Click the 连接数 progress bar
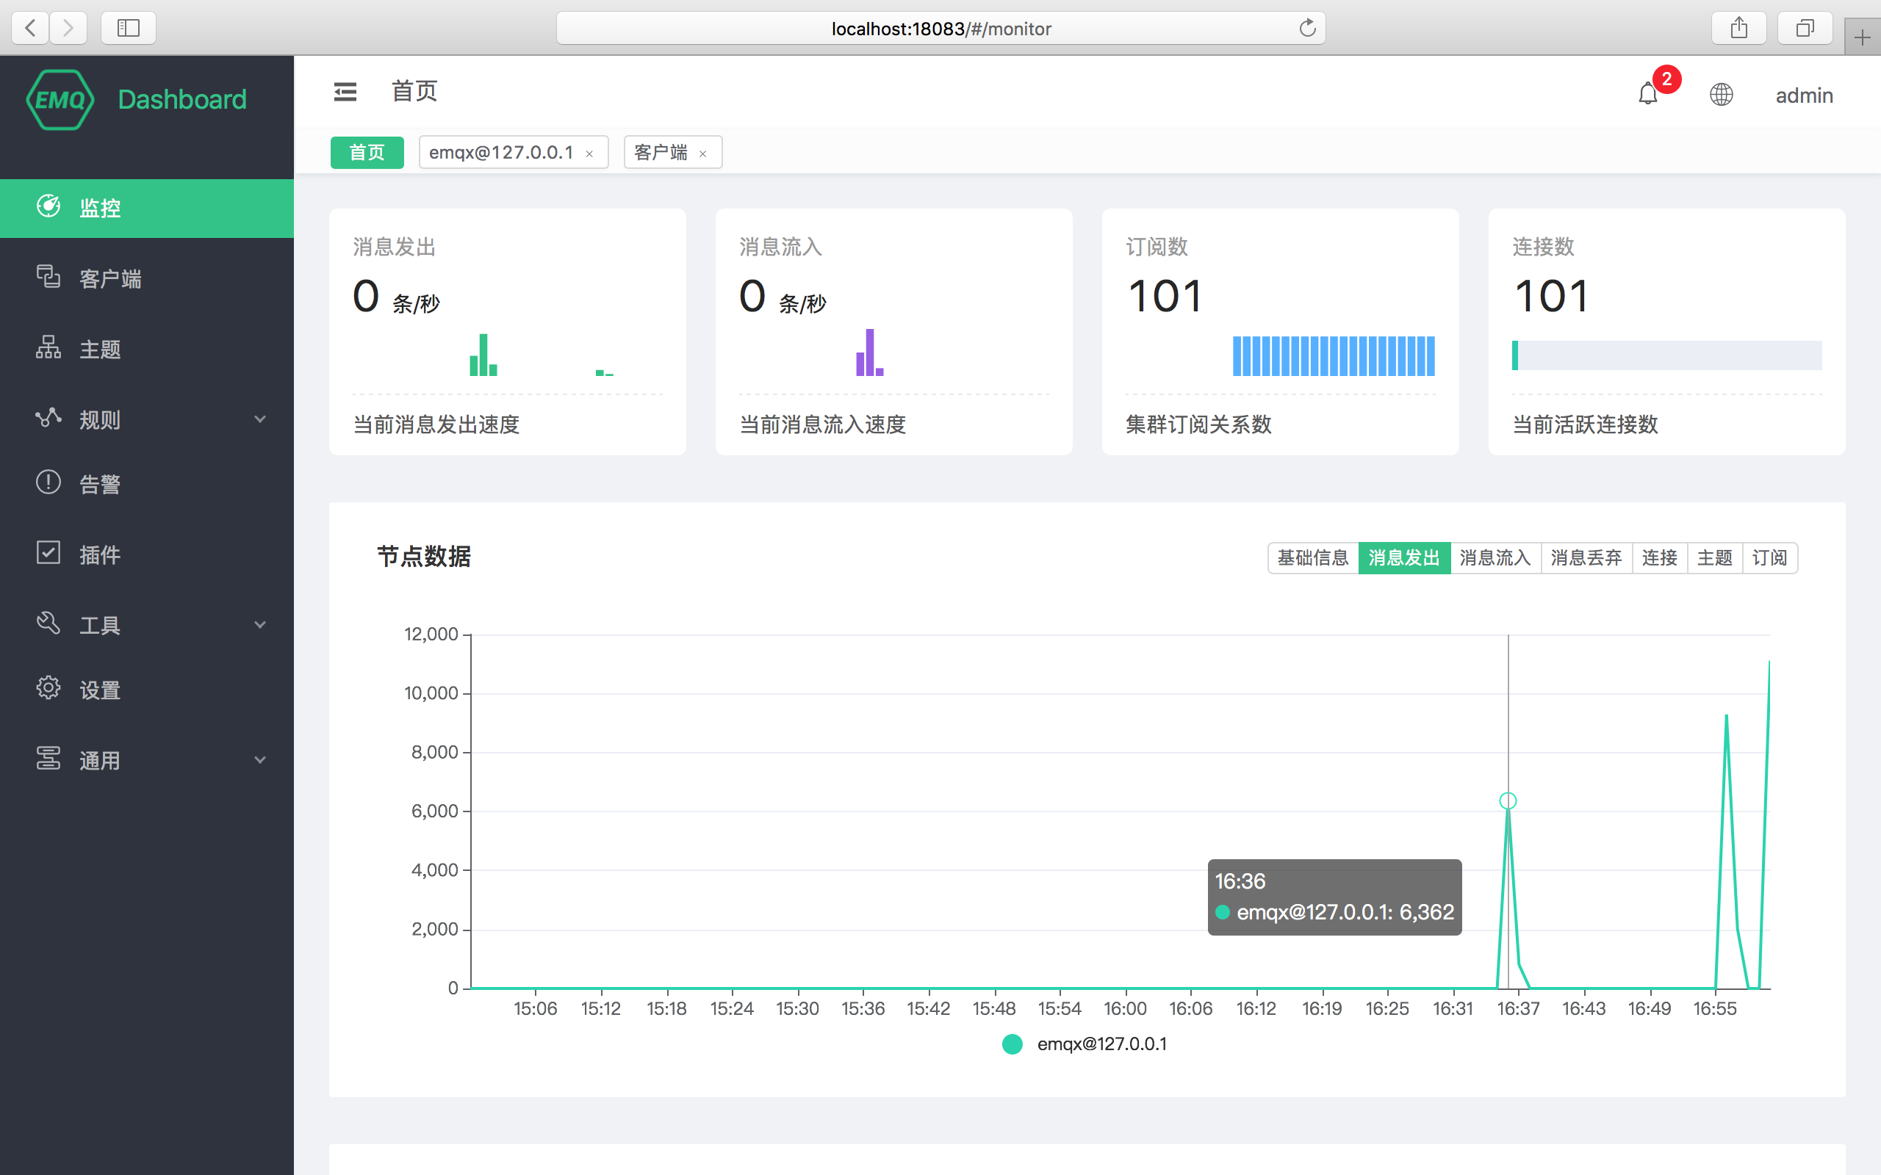 pos(1666,355)
